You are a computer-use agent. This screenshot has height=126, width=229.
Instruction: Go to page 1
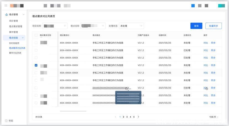click(120, 117)
